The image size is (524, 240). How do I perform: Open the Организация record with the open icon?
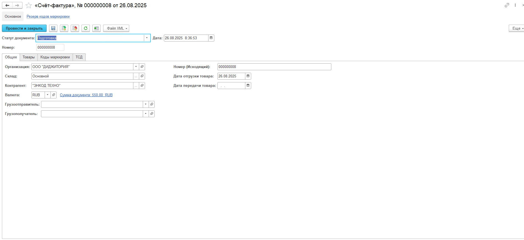pos(142,67)
